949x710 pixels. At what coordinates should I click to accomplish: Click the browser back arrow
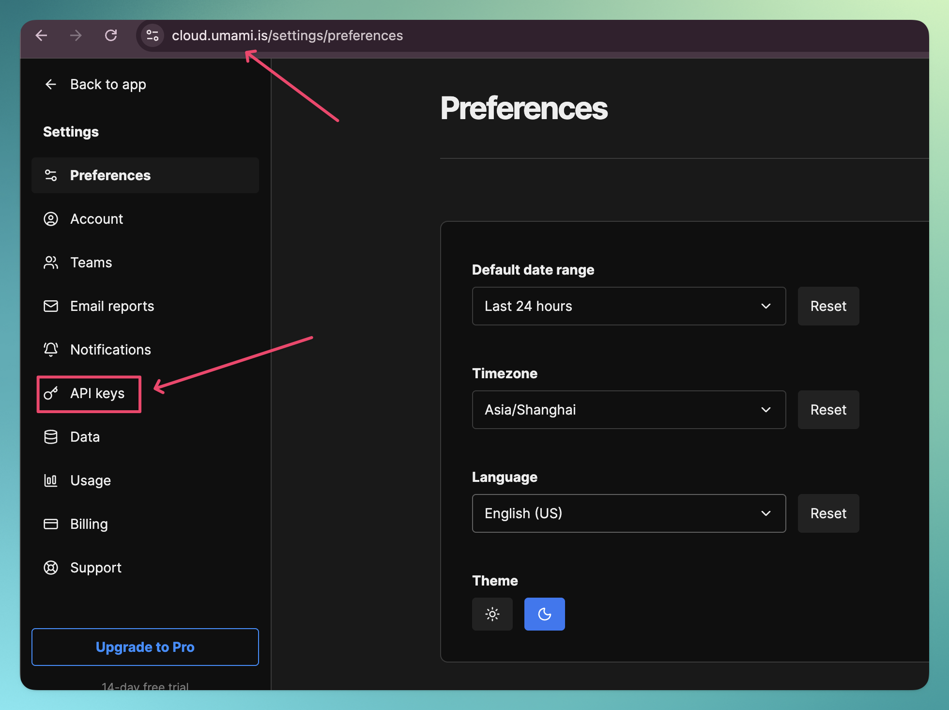(x=42, y=35)
